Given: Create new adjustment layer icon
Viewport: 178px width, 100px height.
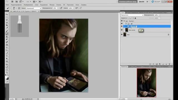Looking at the screenshot, I should tap(160, 64).
